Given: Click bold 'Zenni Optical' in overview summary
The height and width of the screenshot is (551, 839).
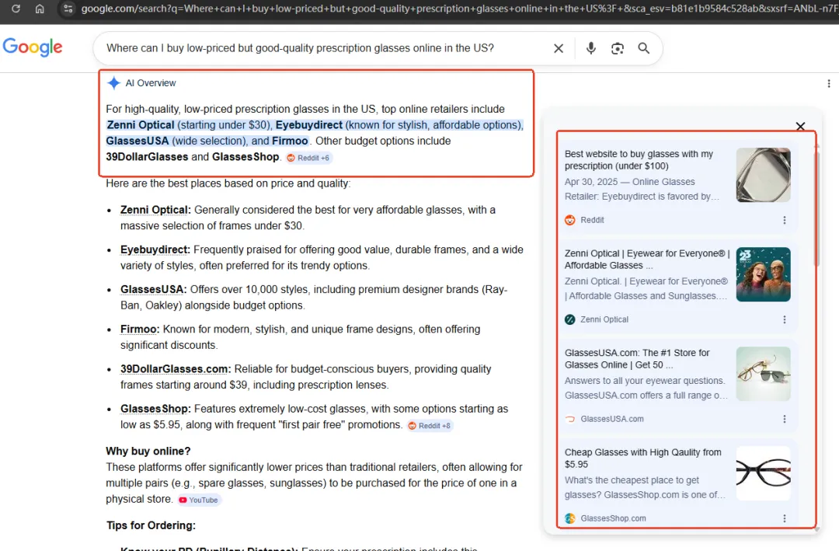Looking at the screenshot, I should click(141, 125).
